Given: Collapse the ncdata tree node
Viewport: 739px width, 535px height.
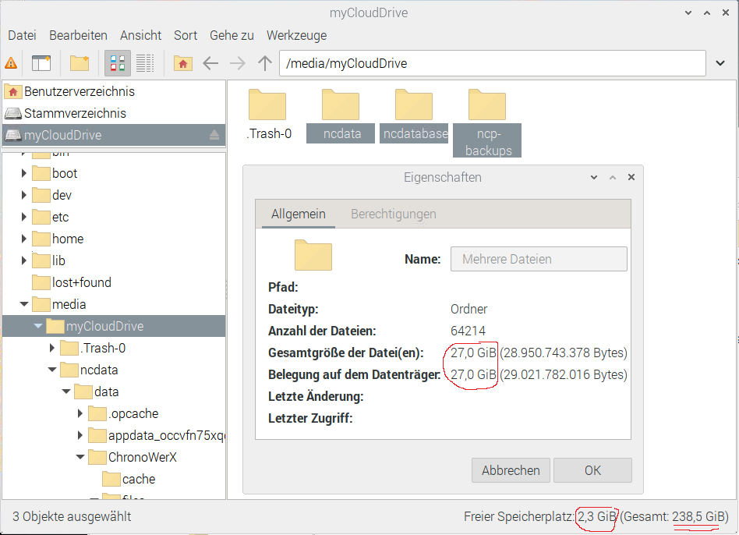Looking at the screenshot, I should click(x=53, y=370).
